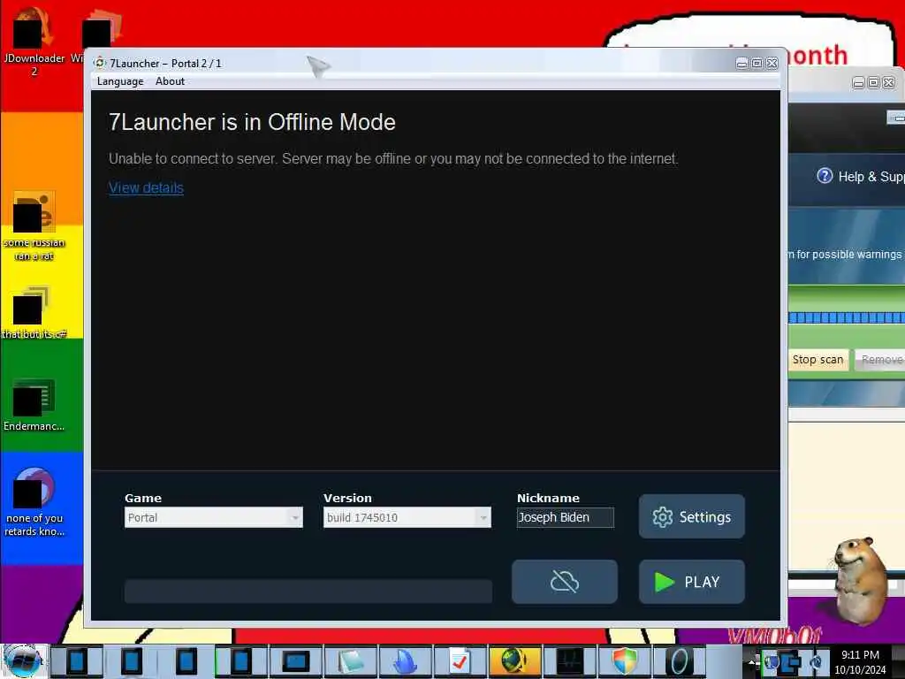
Task: Click the network icon in the system tray
Action: (x=791, y=661)
